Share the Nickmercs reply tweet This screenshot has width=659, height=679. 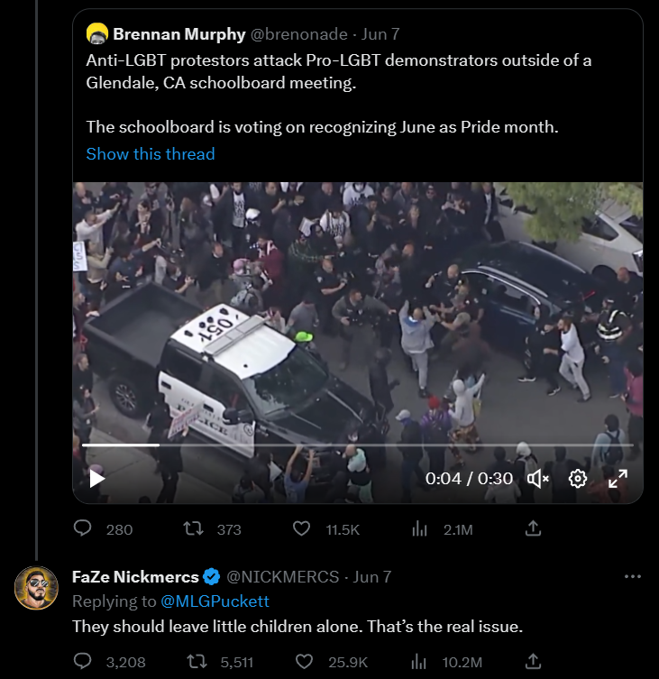pos(533,661)
